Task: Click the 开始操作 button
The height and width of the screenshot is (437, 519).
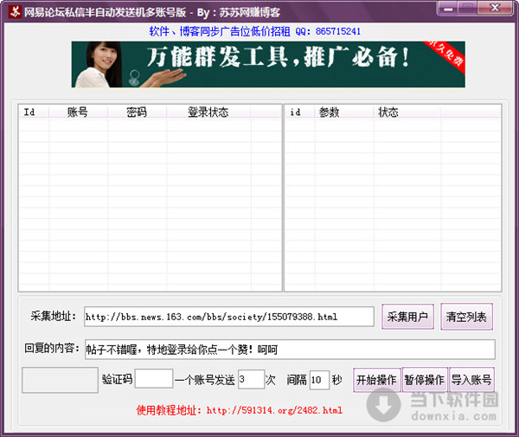Action: [x=376, y=380]
